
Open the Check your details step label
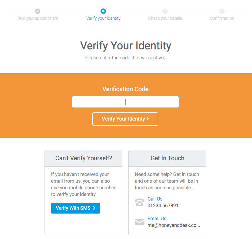(165, 18)
